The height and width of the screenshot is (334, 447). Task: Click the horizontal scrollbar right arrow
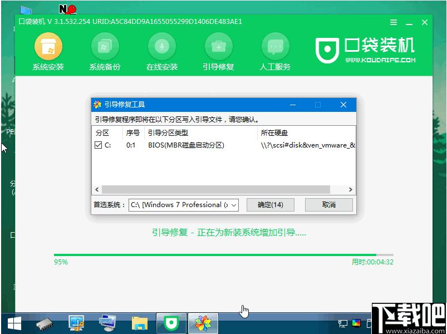coord(350,189)
